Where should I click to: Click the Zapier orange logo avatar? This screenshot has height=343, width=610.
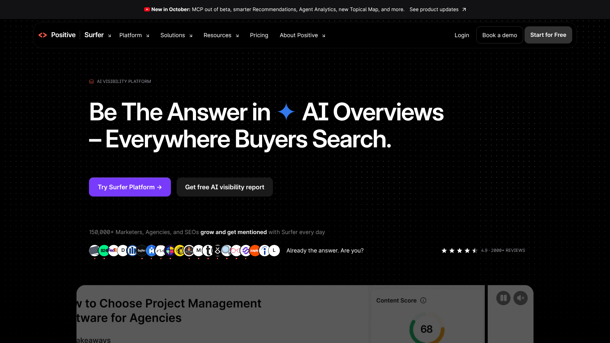255,251
